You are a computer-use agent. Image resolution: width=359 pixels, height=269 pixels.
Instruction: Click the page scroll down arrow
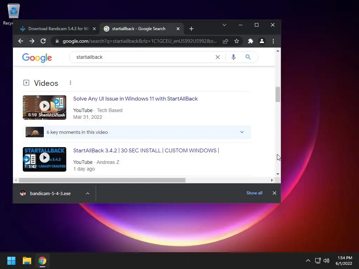(x=278, y=174)
